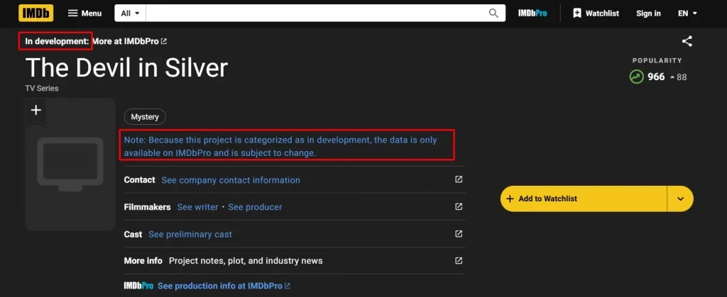Open external link icon in Cast row
Screen dimensions: 727x297
pyautogui.click(x=459, y=234)
